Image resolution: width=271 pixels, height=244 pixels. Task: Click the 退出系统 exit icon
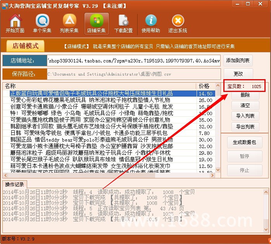[178, 24]
